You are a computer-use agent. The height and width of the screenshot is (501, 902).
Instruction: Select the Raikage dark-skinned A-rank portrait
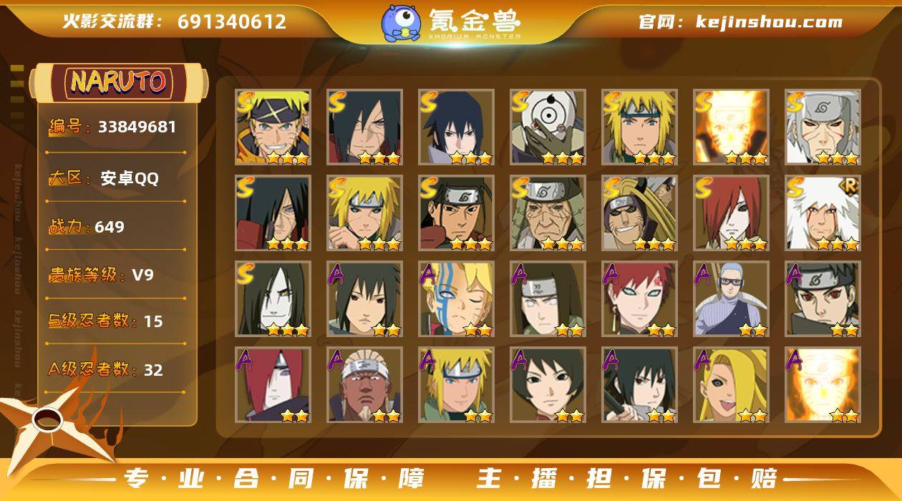(364, 385)
